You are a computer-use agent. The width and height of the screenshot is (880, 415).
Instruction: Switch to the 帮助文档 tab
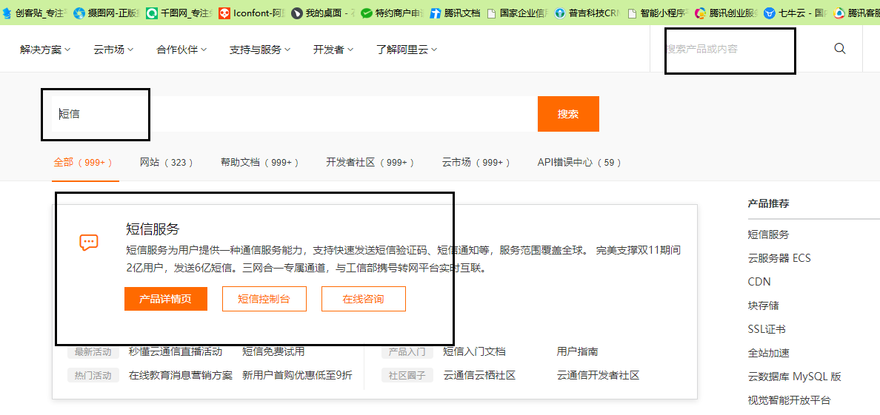coord(260,162)
